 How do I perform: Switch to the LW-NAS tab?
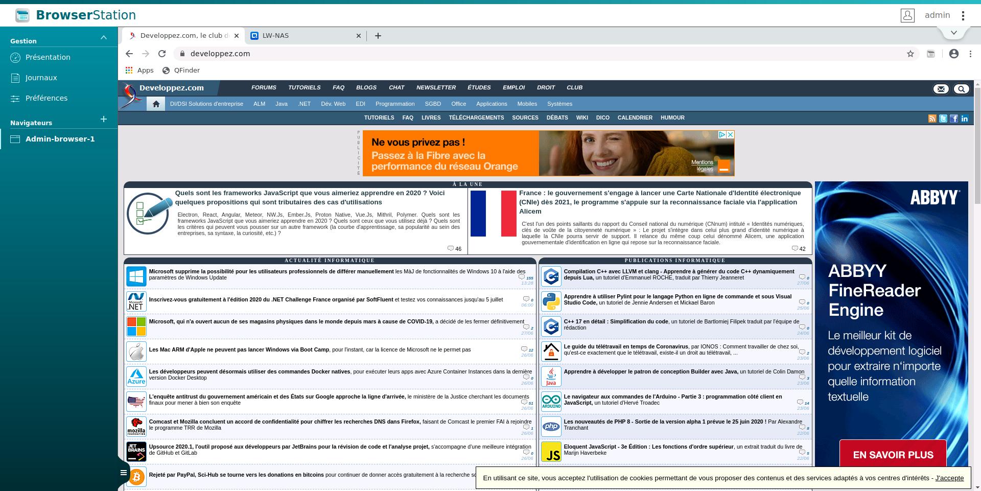pyautogui.click(x=301, y=36)
